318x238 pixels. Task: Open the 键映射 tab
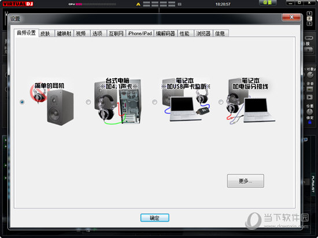(64, 34)
